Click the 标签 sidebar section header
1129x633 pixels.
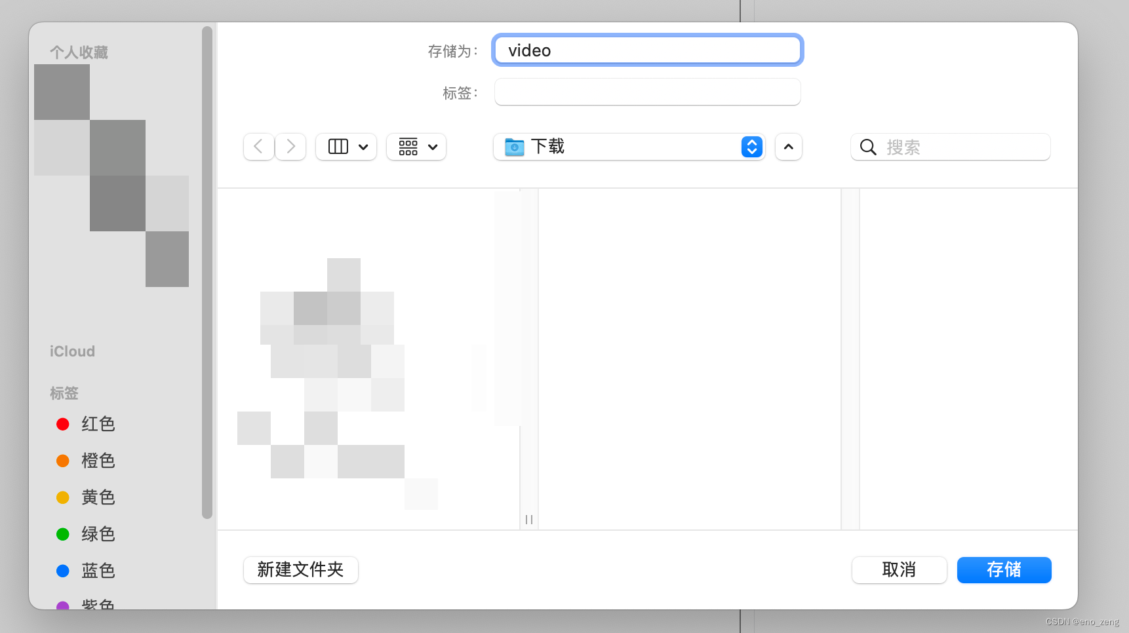click(x=64, y=393)
